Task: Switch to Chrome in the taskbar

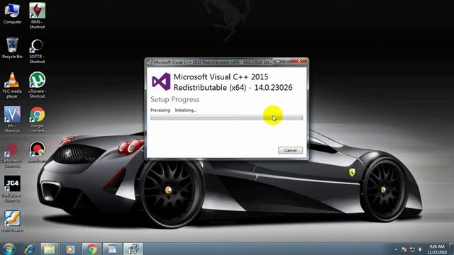Action: pos(92,249)
